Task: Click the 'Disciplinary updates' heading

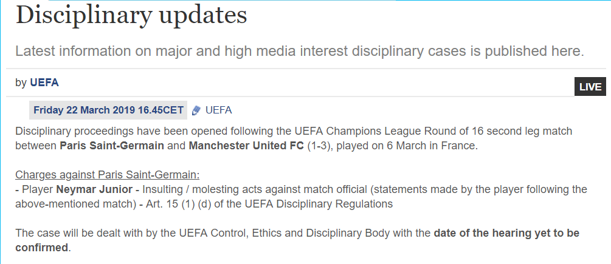Action: click(x=131, y=15)
